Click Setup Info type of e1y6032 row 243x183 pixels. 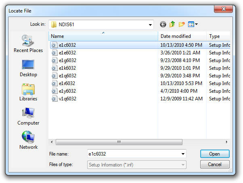tap(220, 91)
